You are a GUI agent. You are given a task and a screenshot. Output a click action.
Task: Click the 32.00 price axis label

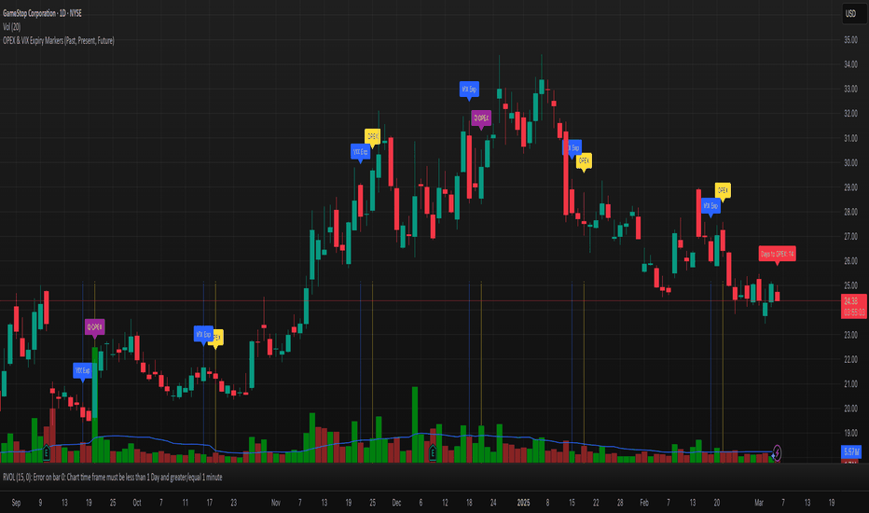(x=850, y=114)
